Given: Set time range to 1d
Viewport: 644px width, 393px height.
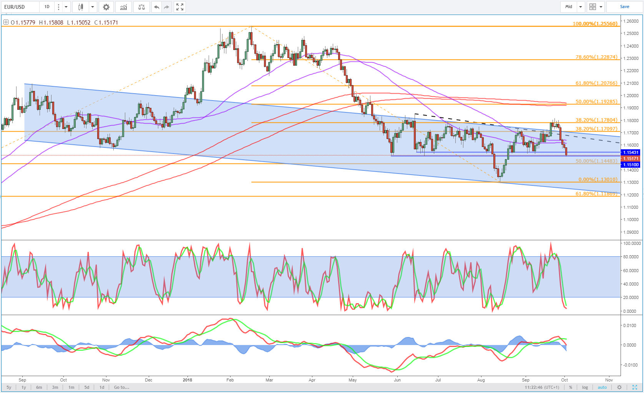Looking at the screenshot, I should point(102,387).
